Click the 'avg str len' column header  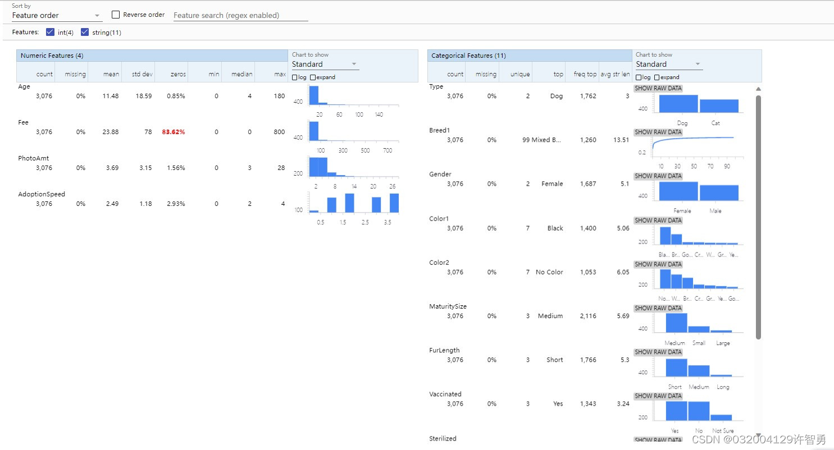[x=615, y=74]
